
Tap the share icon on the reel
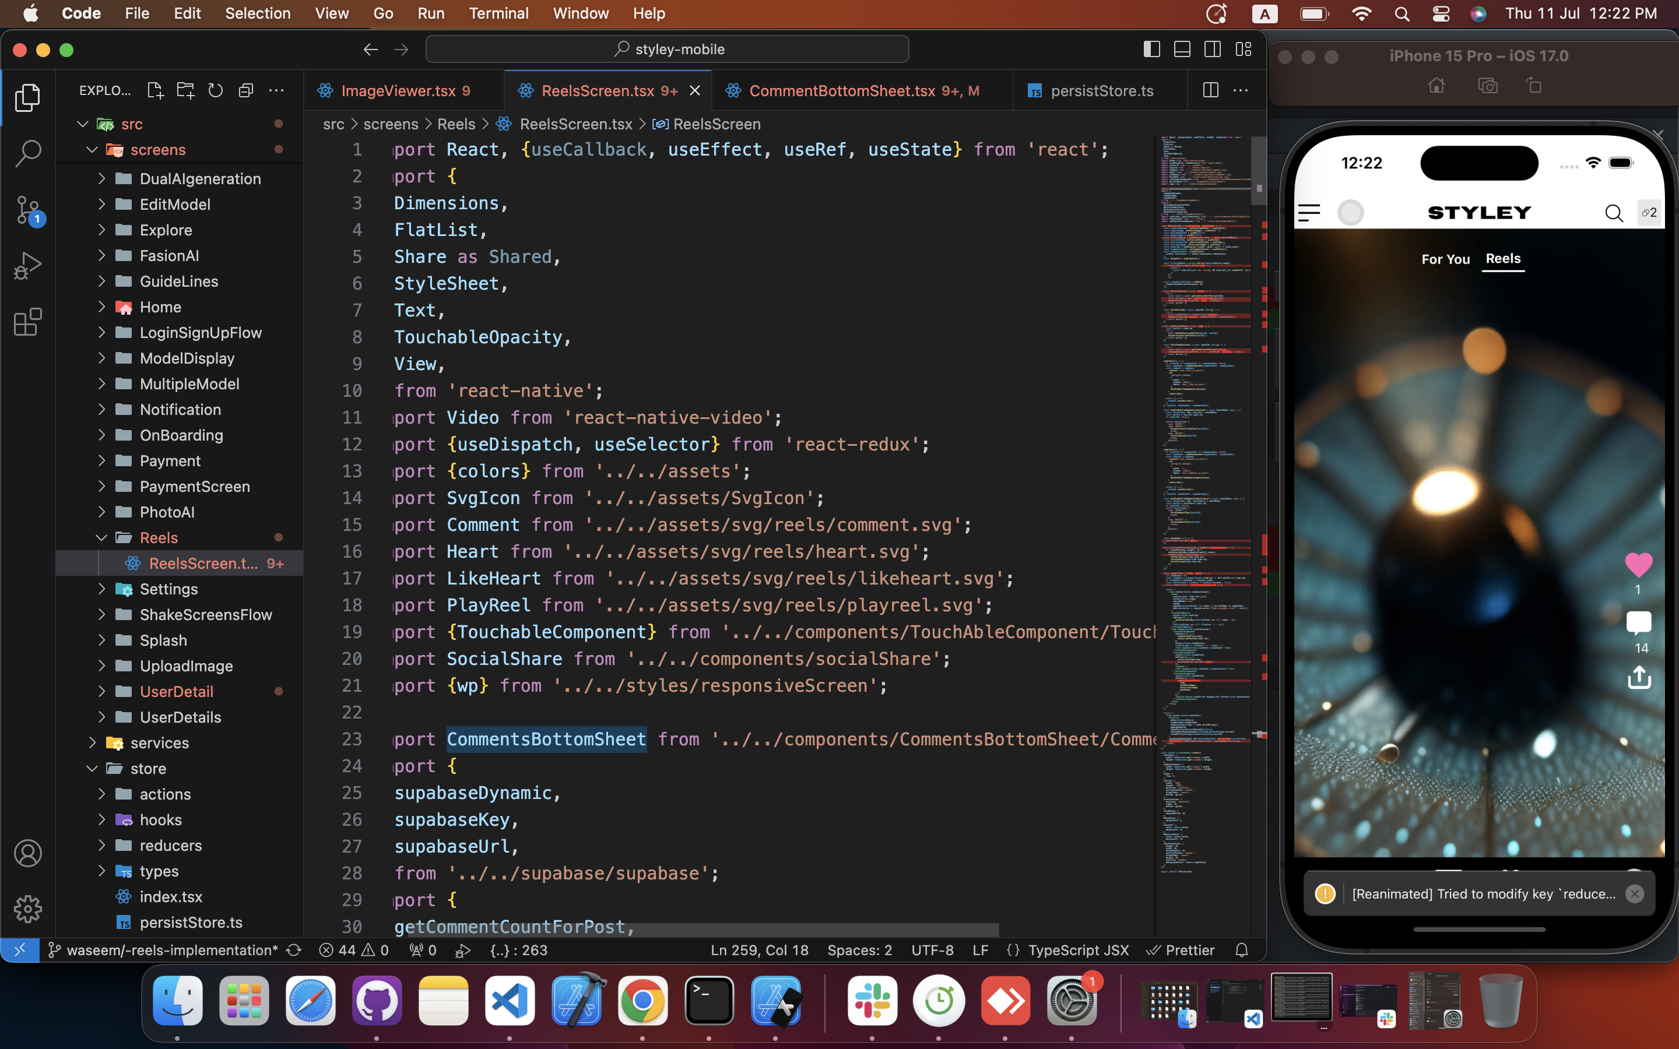1639,677
